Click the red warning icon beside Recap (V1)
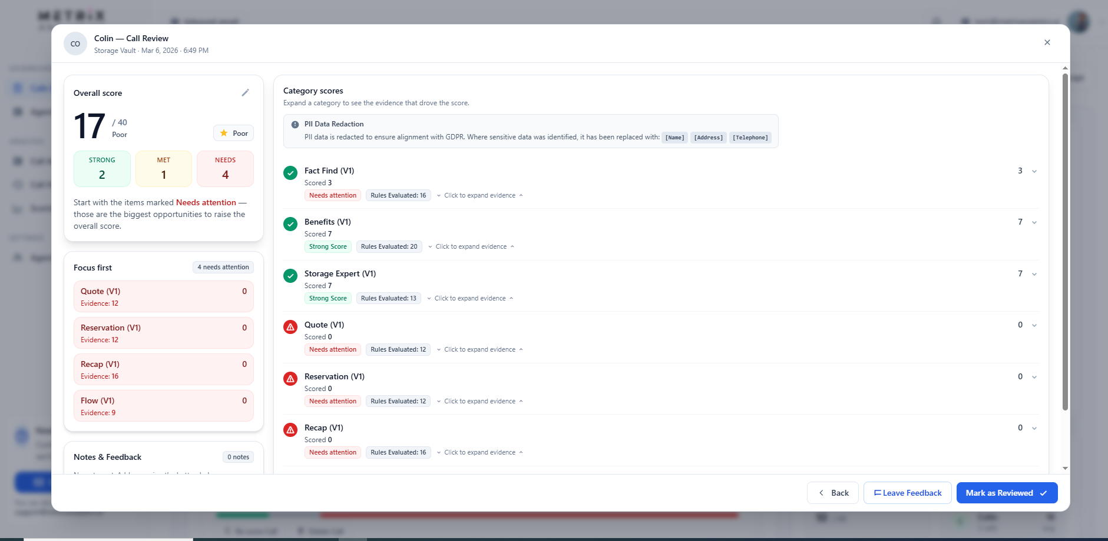The height and width of the screenshot is (541, 1108). tap(290, 430)
